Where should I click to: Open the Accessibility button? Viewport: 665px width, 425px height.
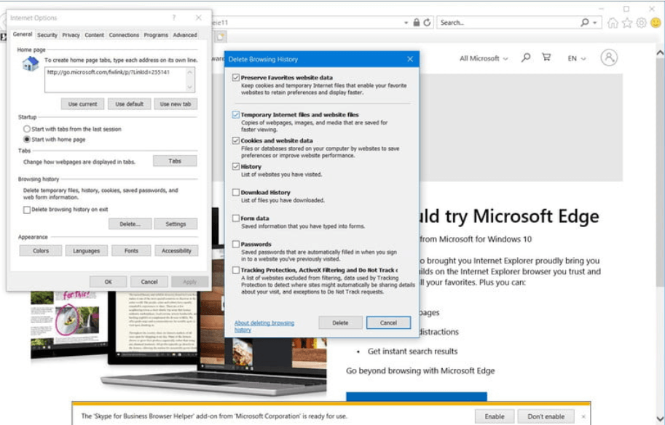click(176, 251)
